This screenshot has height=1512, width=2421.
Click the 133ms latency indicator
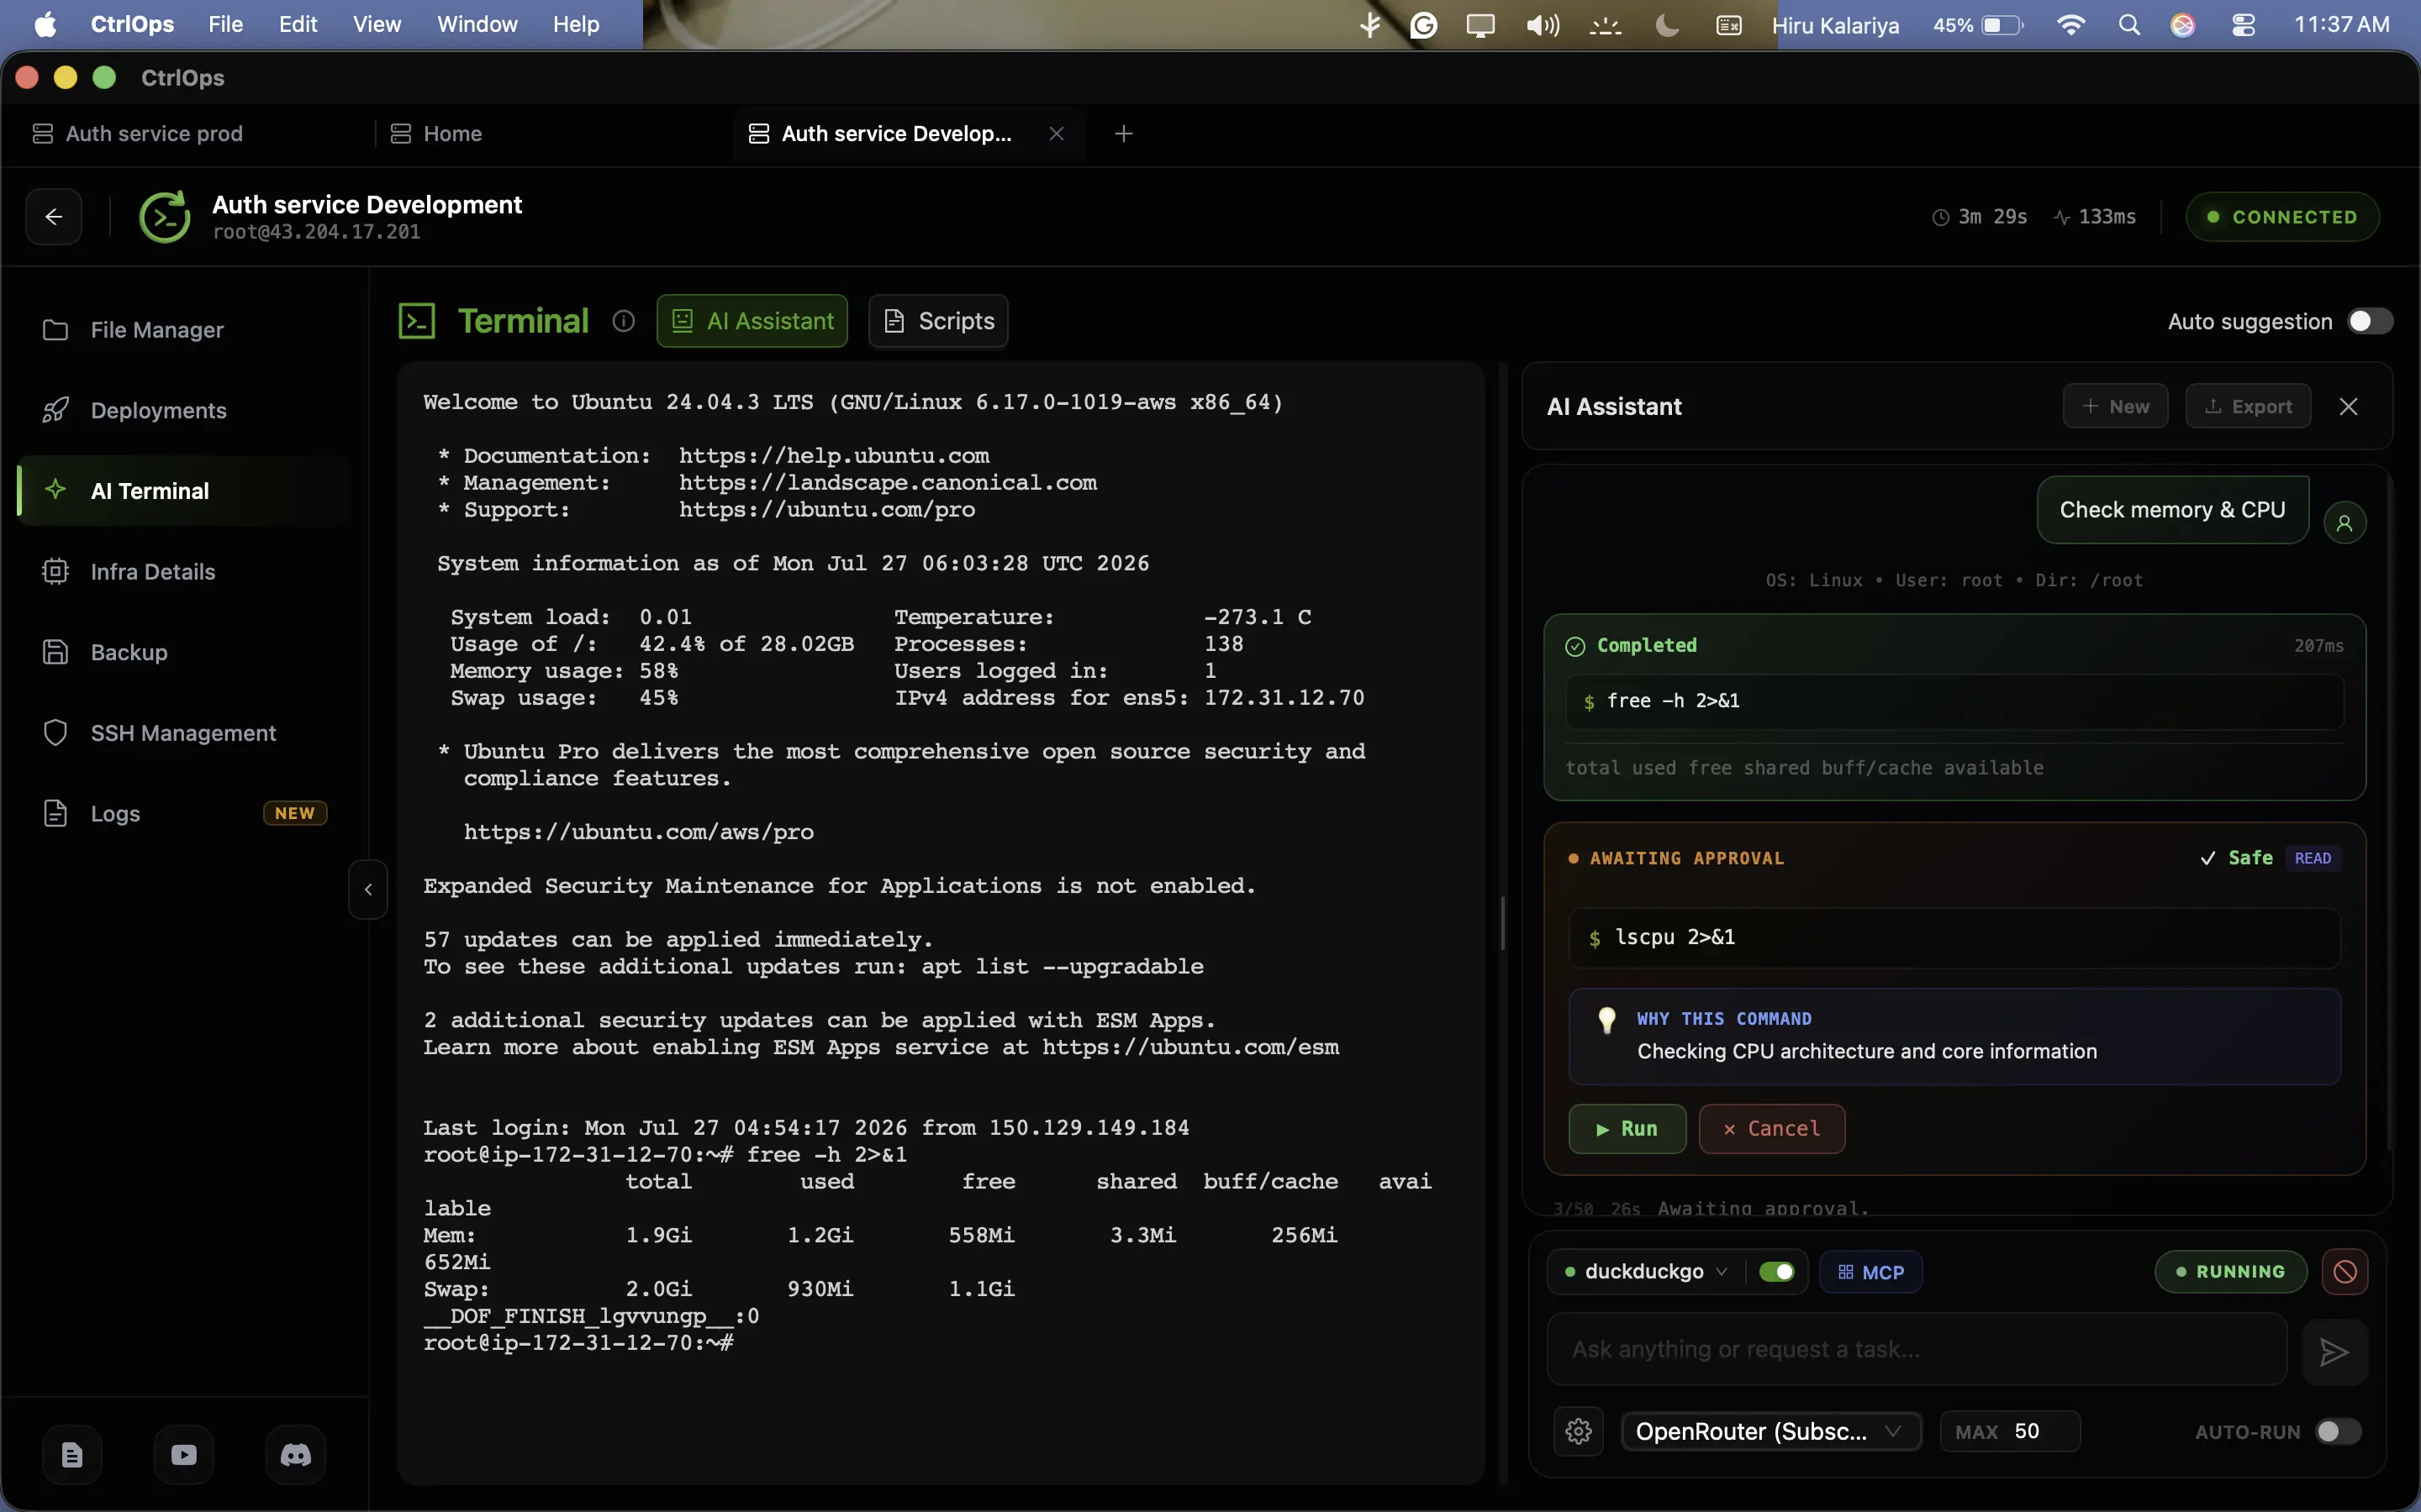coord(2095,217)
